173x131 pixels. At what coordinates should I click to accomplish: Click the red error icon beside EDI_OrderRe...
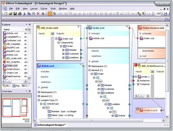point(4,62)
